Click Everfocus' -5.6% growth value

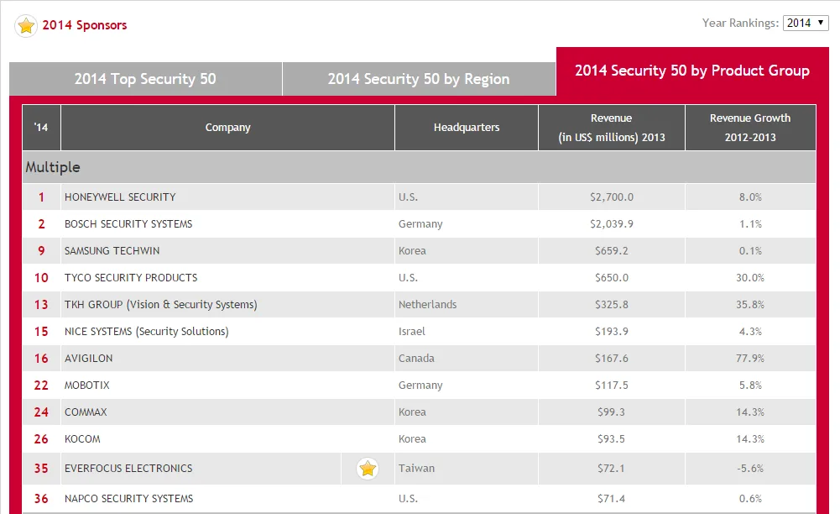(750, 469)
